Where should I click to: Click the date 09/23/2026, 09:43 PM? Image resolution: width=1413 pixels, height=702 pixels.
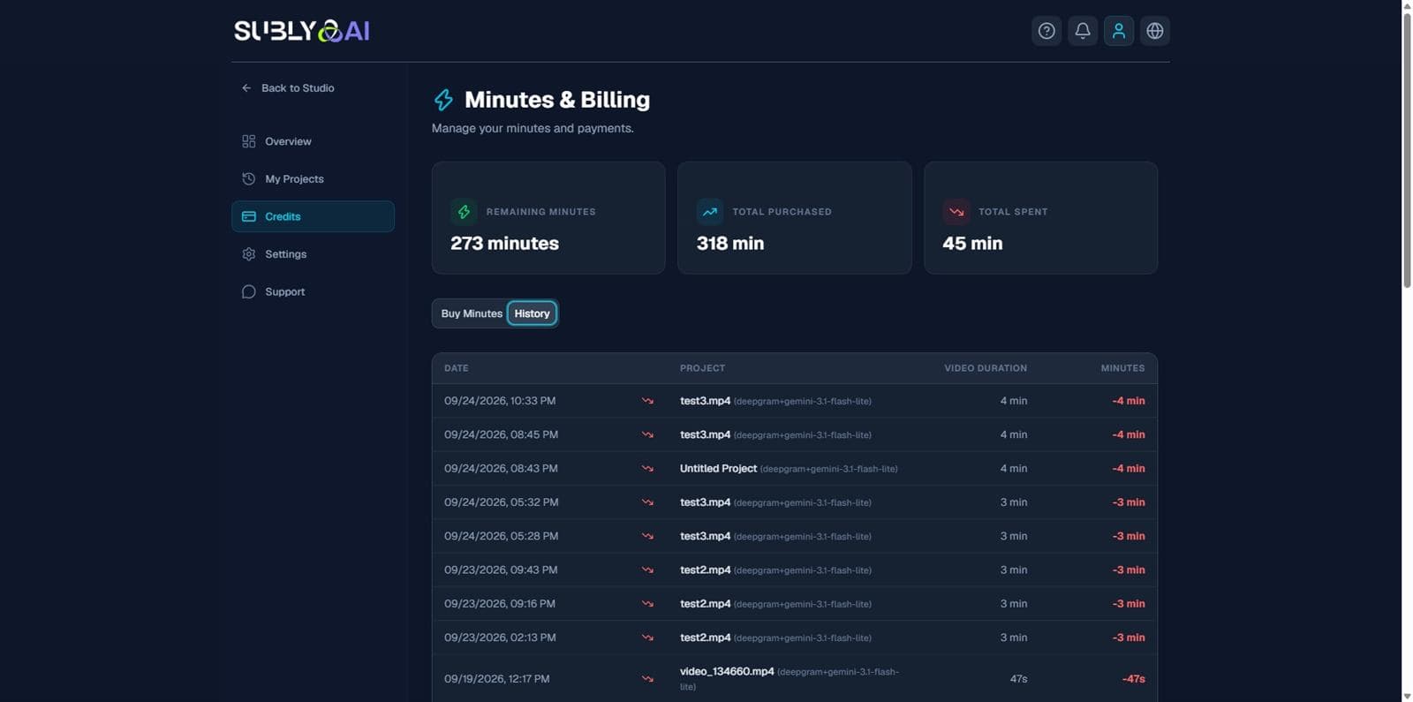click(x=501, y=570)
